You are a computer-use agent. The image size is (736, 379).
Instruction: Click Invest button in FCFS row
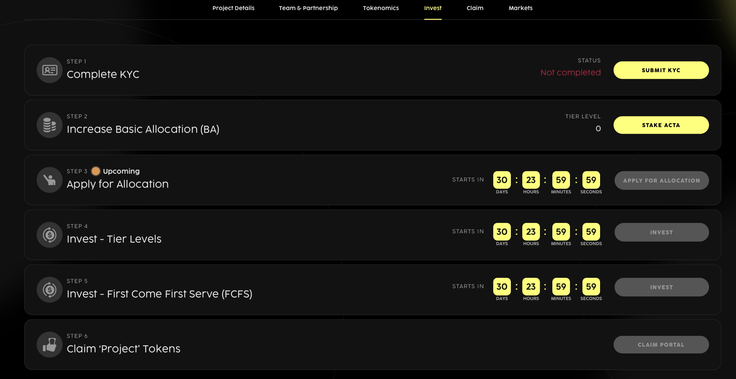pyautogui.click(x=661, y=287)
